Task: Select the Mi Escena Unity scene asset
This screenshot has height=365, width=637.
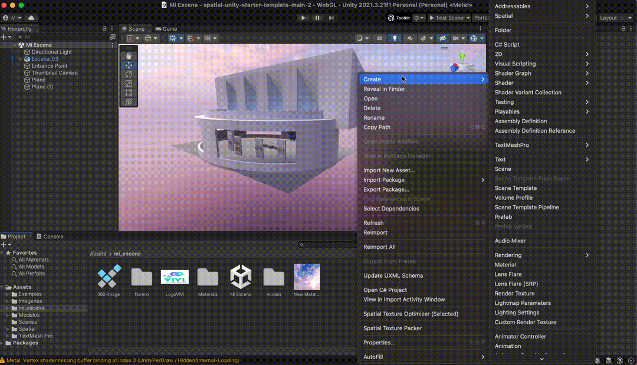Action: tap(241, 277)
